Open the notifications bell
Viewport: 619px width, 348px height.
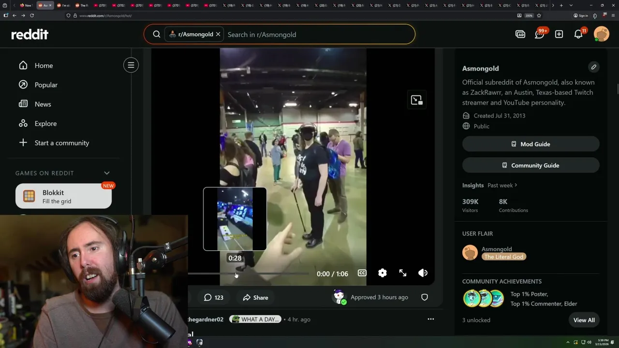coord(578,34)
